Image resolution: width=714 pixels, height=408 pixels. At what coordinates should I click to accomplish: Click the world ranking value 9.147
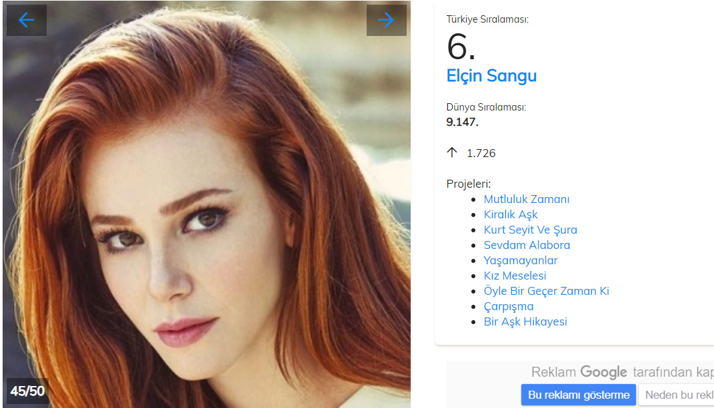[x=463, y=122]
